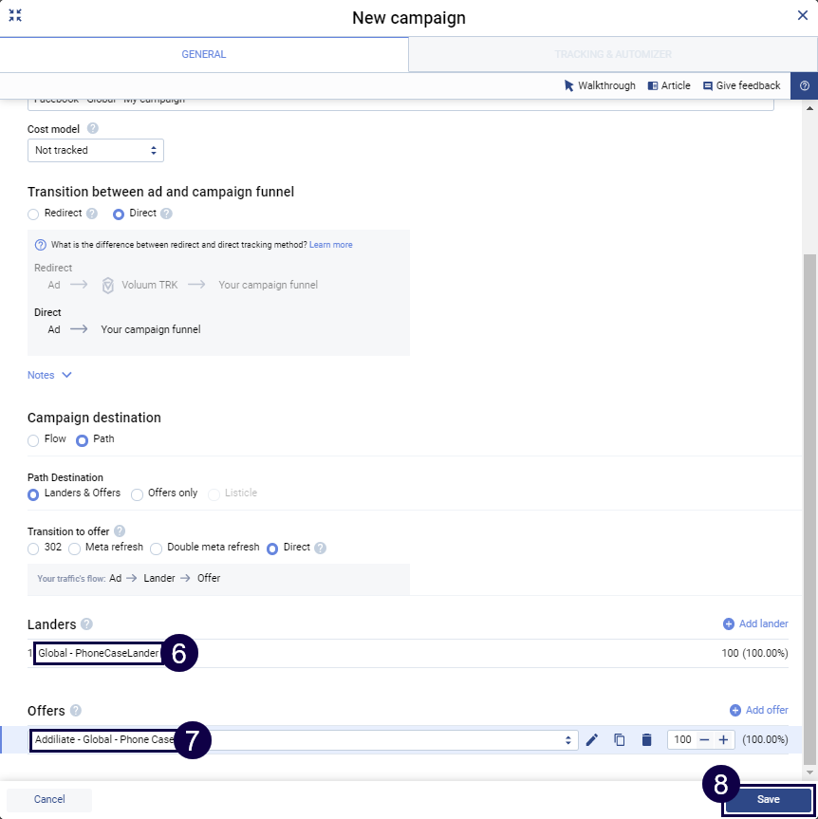
Task: Click the expand icon at top left
Action: (15, 15)
